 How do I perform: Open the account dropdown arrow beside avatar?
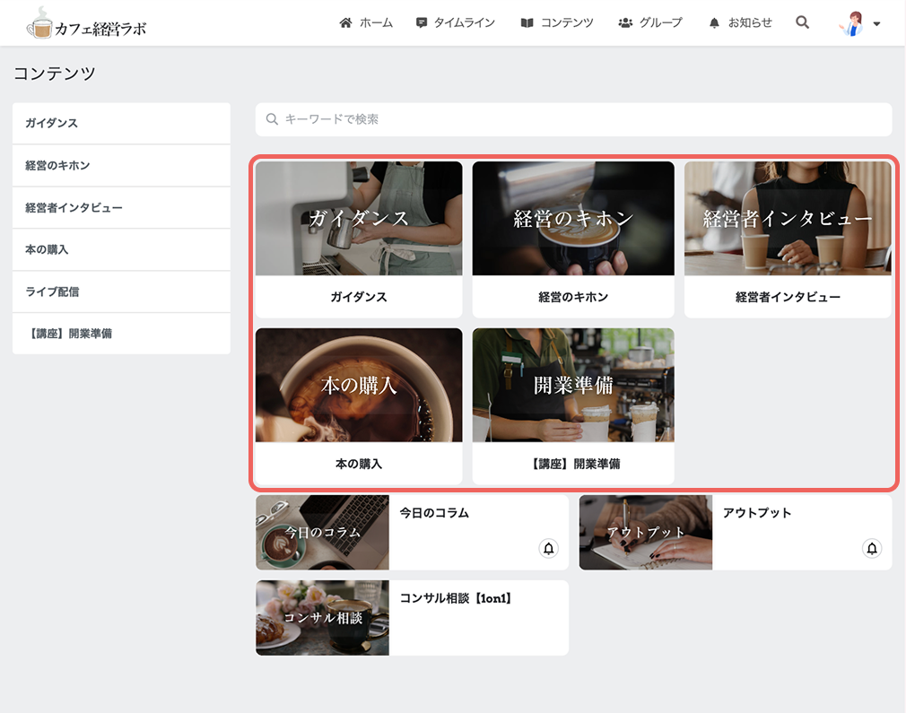876,24
